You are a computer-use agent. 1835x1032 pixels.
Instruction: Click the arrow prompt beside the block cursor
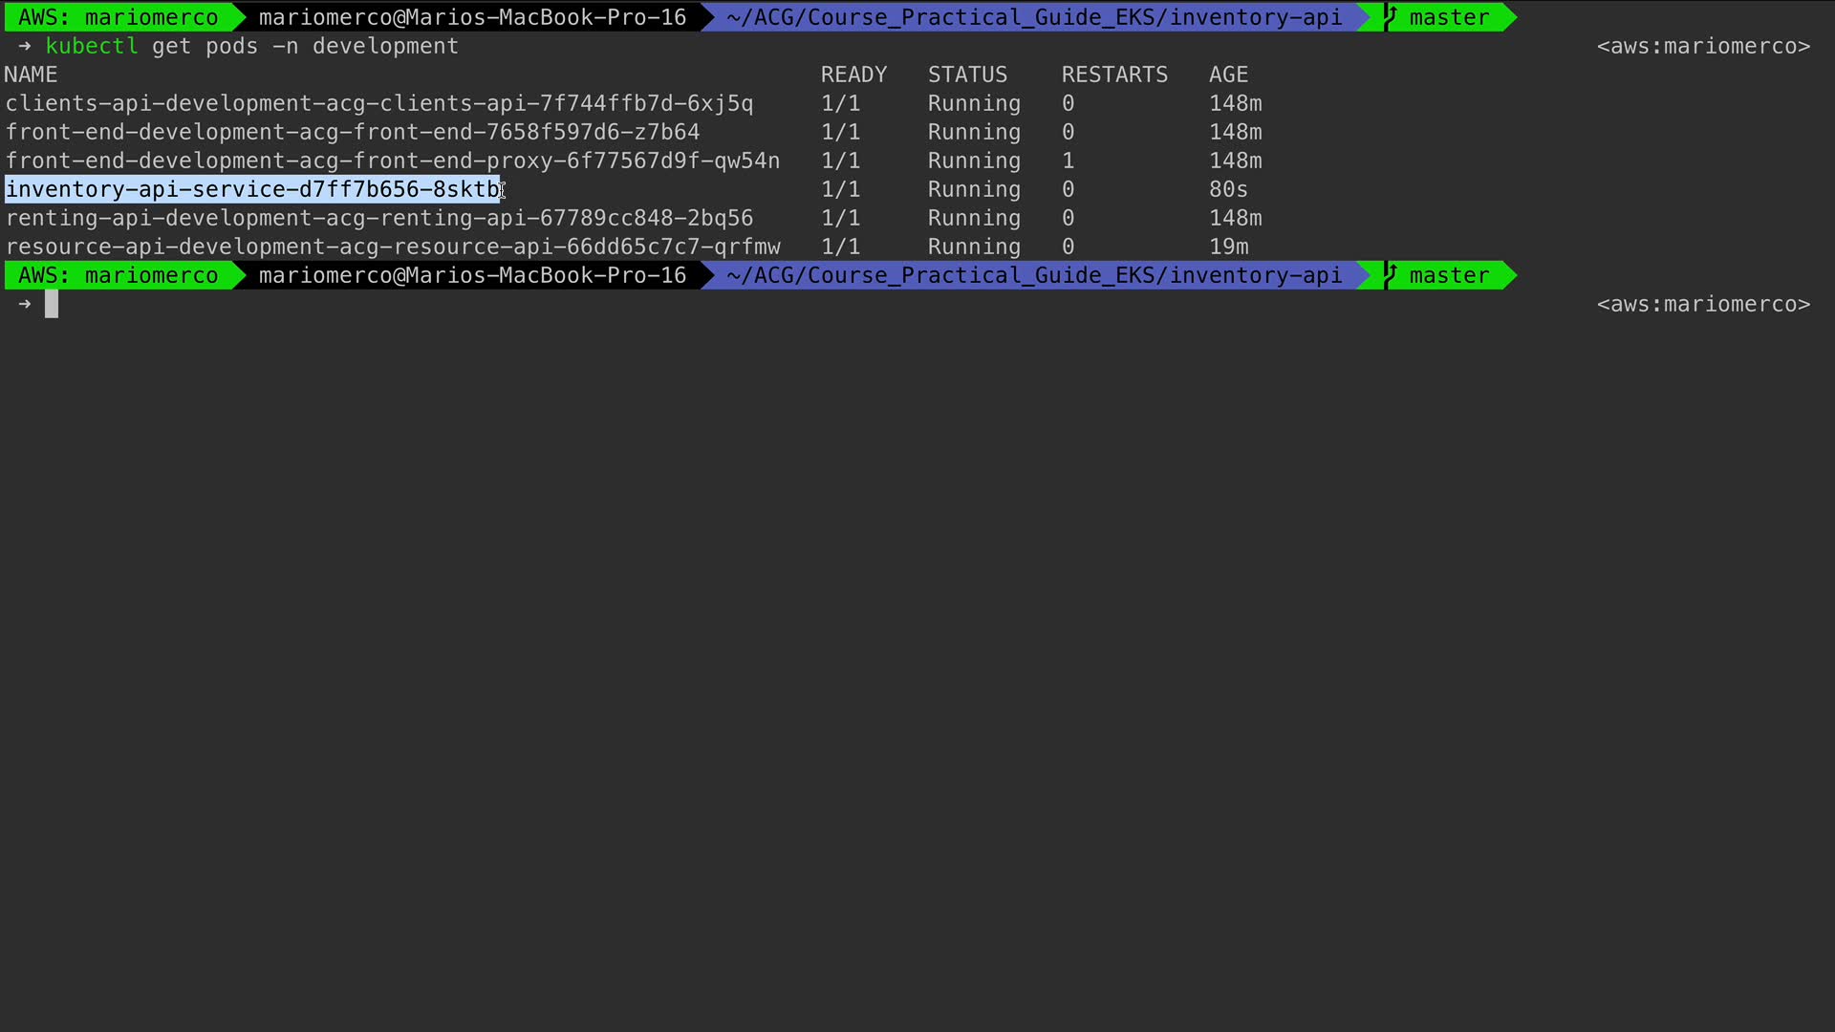pos(25,304)
